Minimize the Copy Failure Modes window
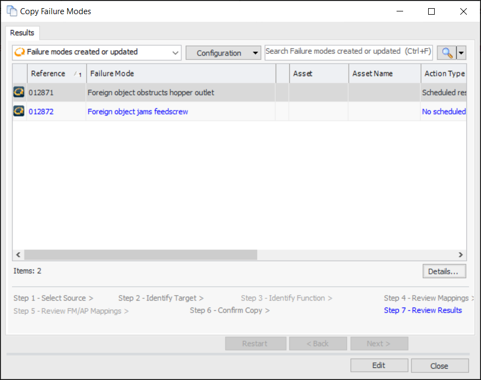Viewport: 481px width, 380px height. tap(400, 11)
